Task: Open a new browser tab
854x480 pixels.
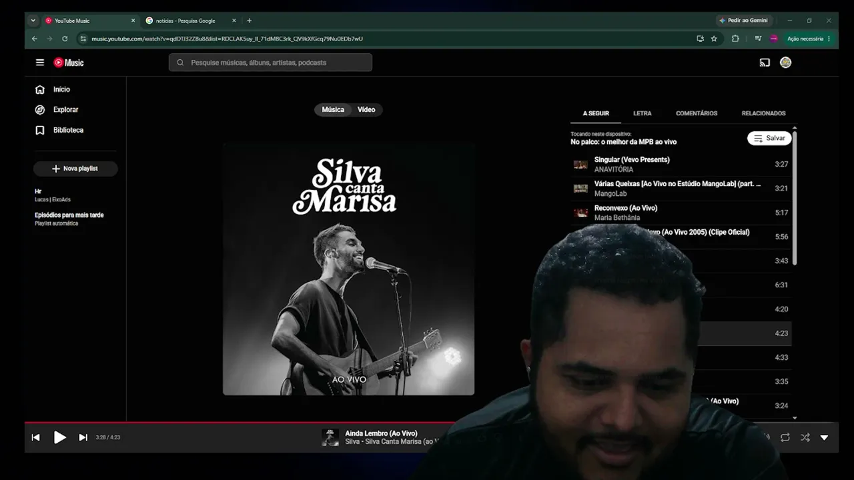Action: [x=250, y=21]
